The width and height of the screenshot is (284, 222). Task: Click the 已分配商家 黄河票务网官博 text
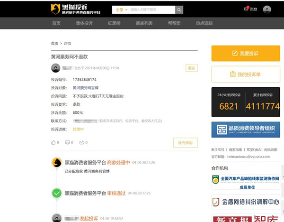click(x=87, y=171)
